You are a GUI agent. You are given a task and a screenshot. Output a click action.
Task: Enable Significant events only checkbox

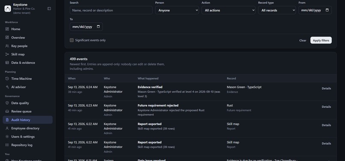coord(72,40)
